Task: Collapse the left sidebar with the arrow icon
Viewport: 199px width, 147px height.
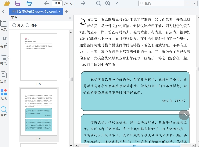Action: 4,11
